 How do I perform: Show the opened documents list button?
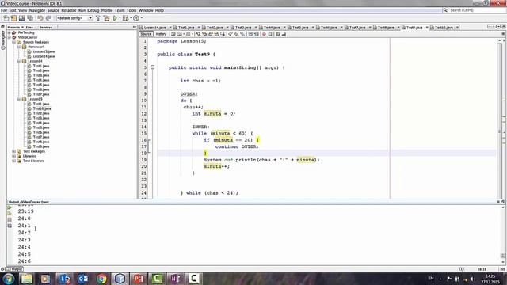tap(498, 27)
